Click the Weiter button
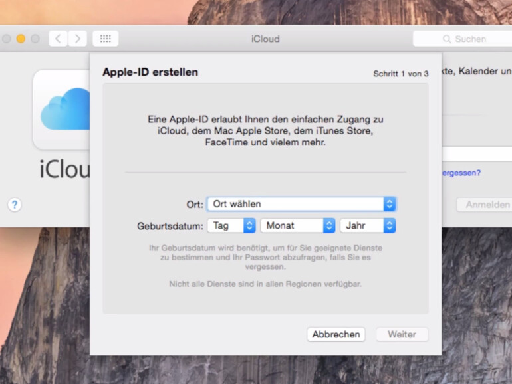 (402, 334)
